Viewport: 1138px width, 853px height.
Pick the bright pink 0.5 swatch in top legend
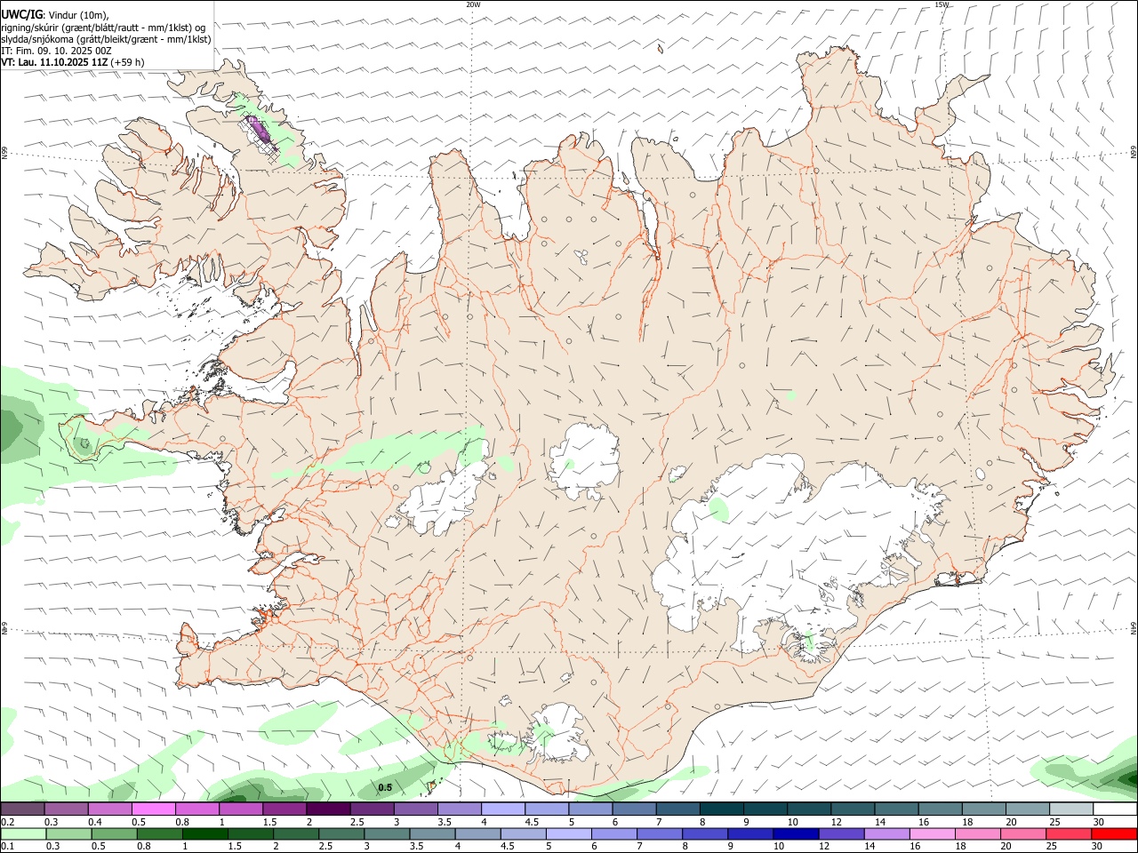coord(153,809)
